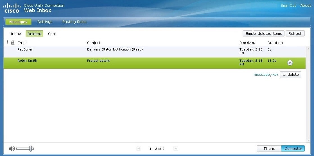Play the Robin Smith message
Screen dimensions: 314x156
click(x=290, y=63)
